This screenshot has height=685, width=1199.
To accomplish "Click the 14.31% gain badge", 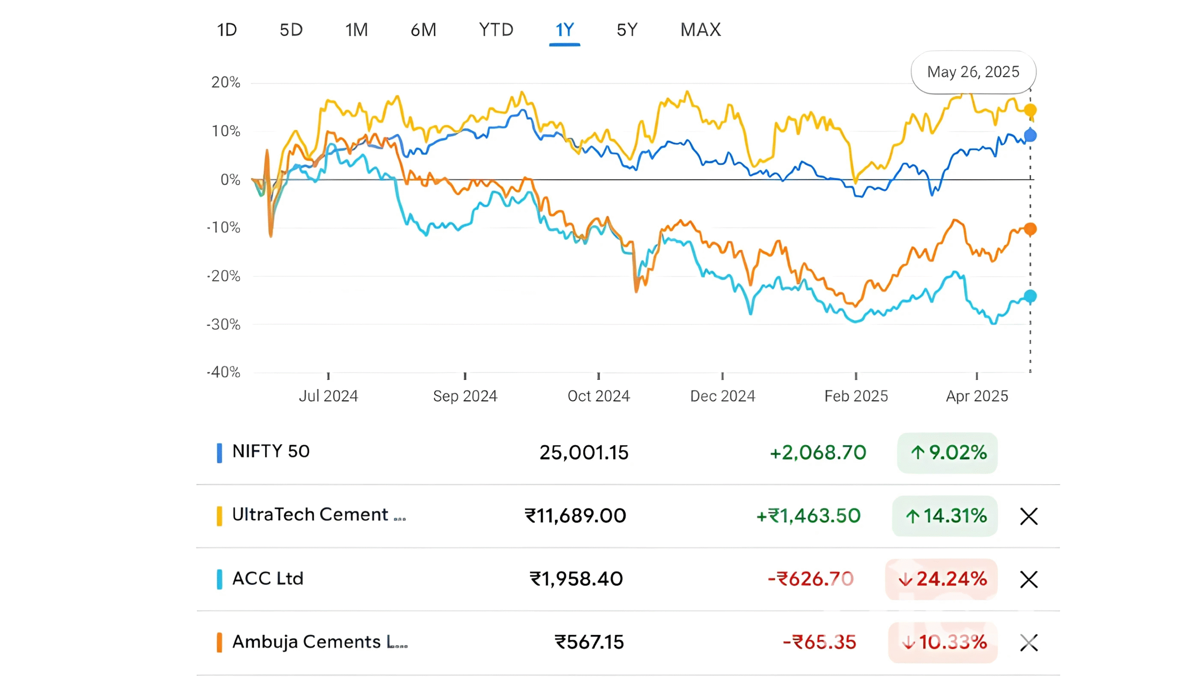I will (x=944, y=516).
